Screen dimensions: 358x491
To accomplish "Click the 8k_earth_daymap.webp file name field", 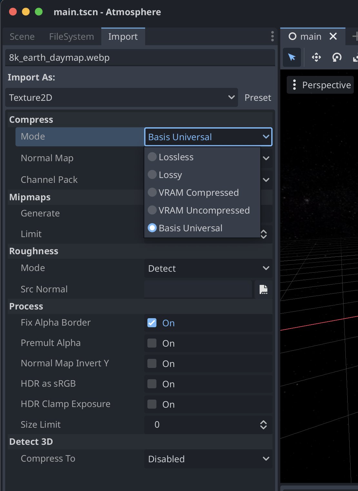I will click(140, 57).
